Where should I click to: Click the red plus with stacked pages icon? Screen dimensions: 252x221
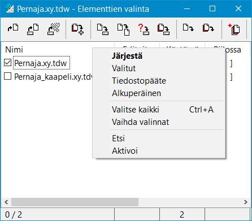[234, 29]
